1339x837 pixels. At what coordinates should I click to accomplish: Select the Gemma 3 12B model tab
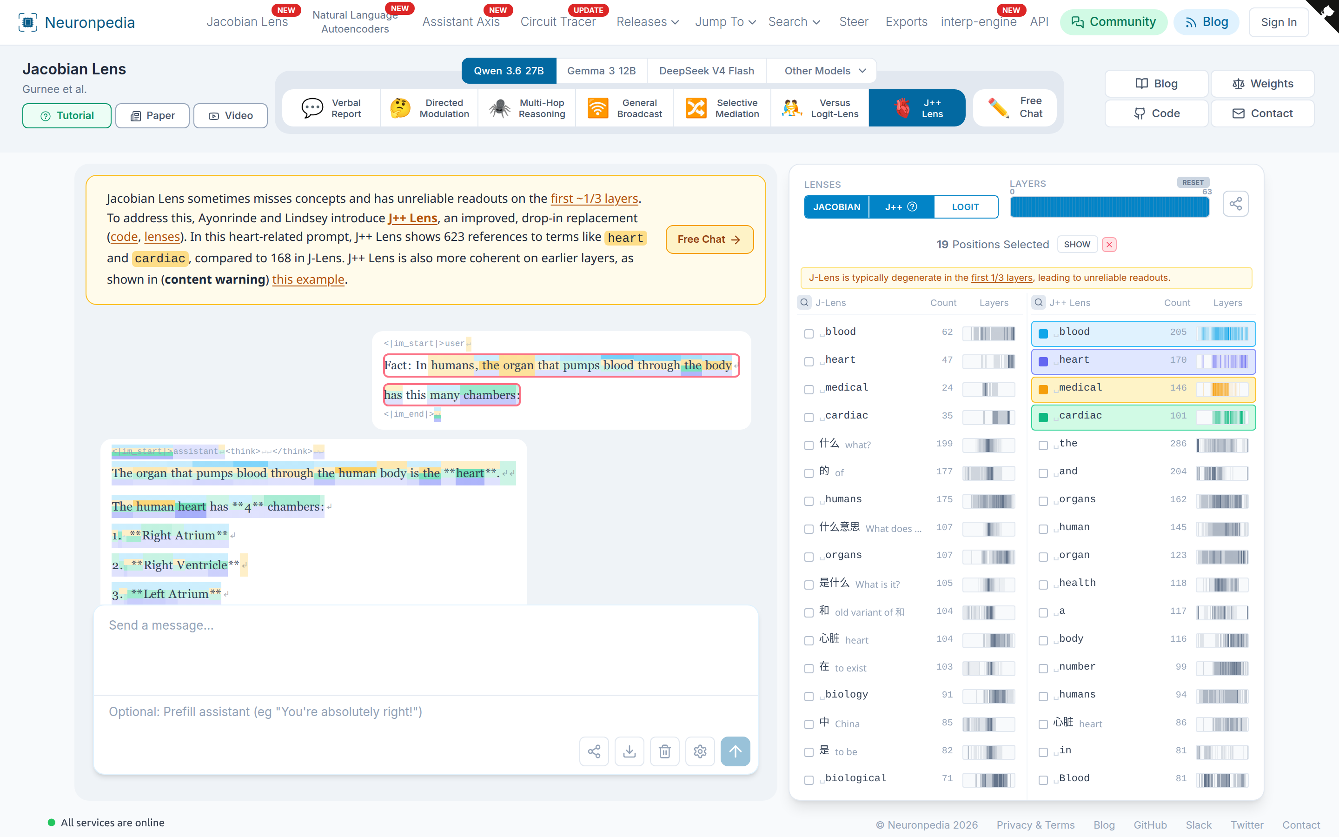tap(602, 71)
